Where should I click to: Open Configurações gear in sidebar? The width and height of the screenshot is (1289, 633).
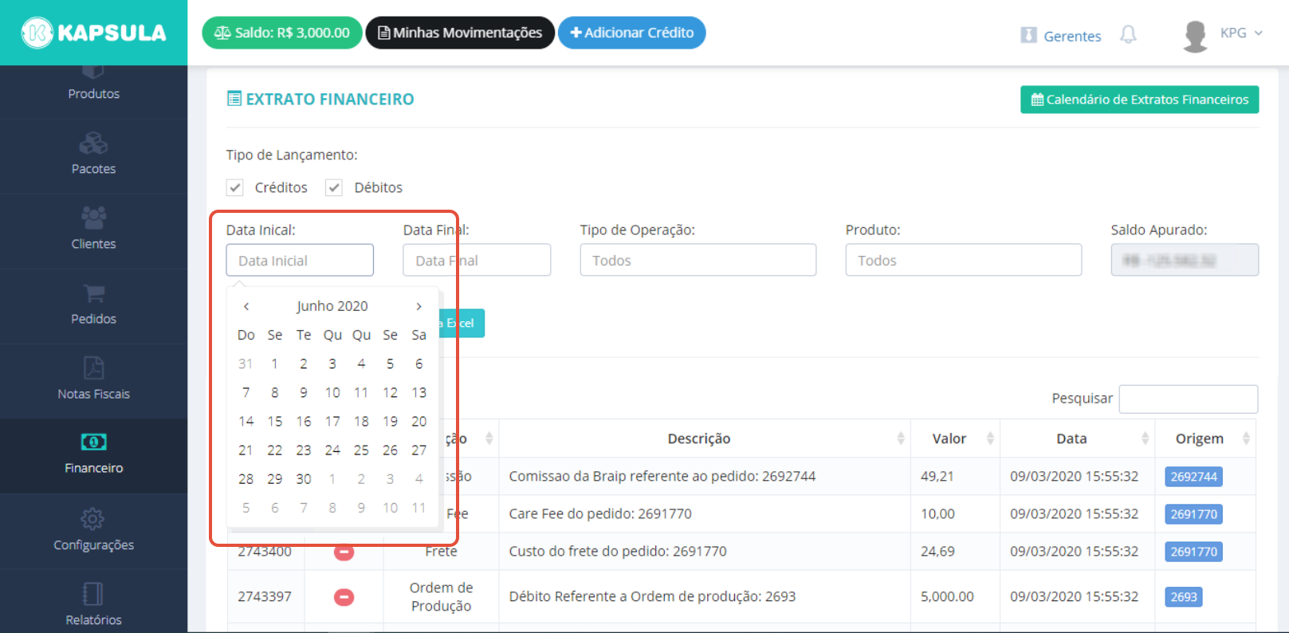coord(92,519)
